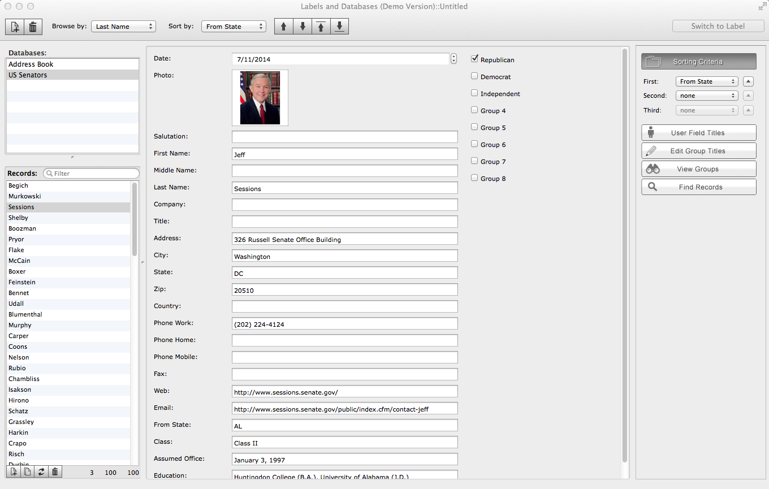Enable the Group 4 checkbox
Viewport: 769px width, 489px height.
click(x=475, y=110)
